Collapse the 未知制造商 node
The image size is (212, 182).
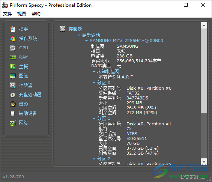tap(94, 72)
